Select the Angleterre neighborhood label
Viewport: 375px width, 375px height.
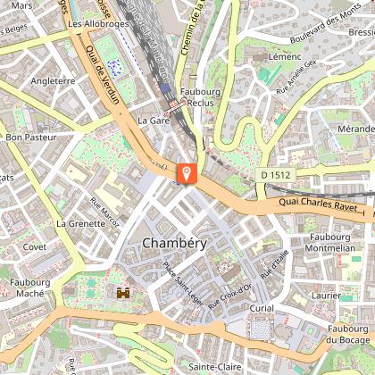[53, 81]
